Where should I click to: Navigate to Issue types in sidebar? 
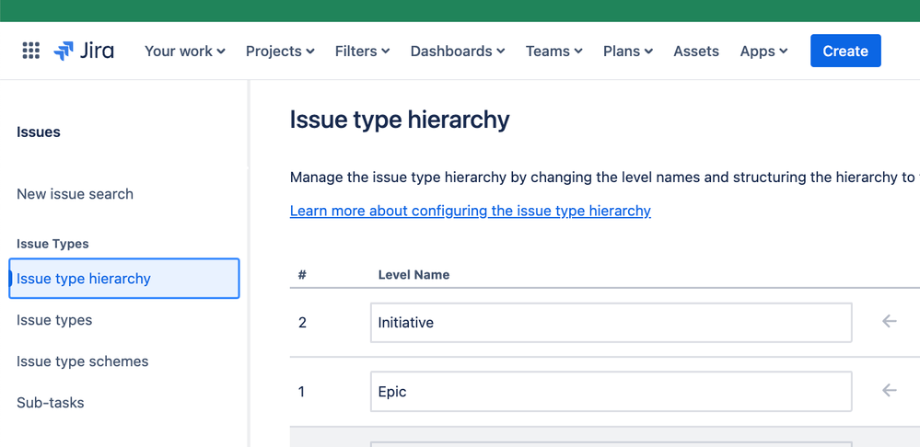click(x=54, y=320)
